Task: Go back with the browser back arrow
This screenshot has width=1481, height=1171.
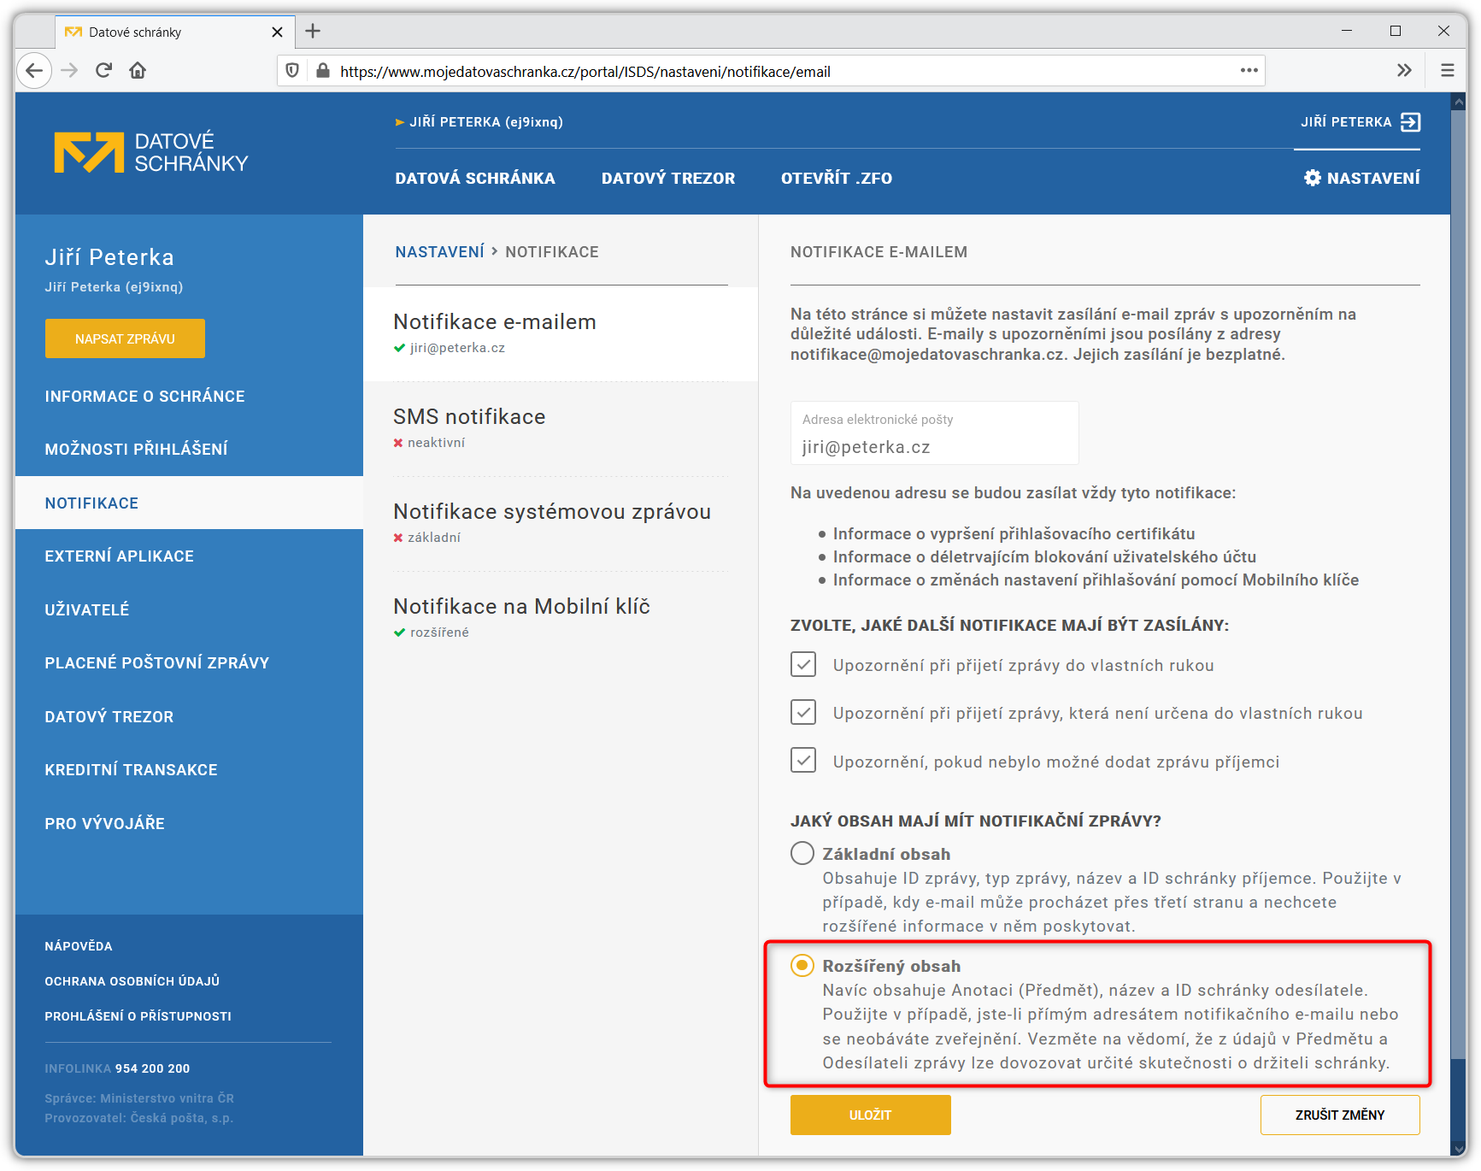Action: pyautogui.click(x=34, y=70)
